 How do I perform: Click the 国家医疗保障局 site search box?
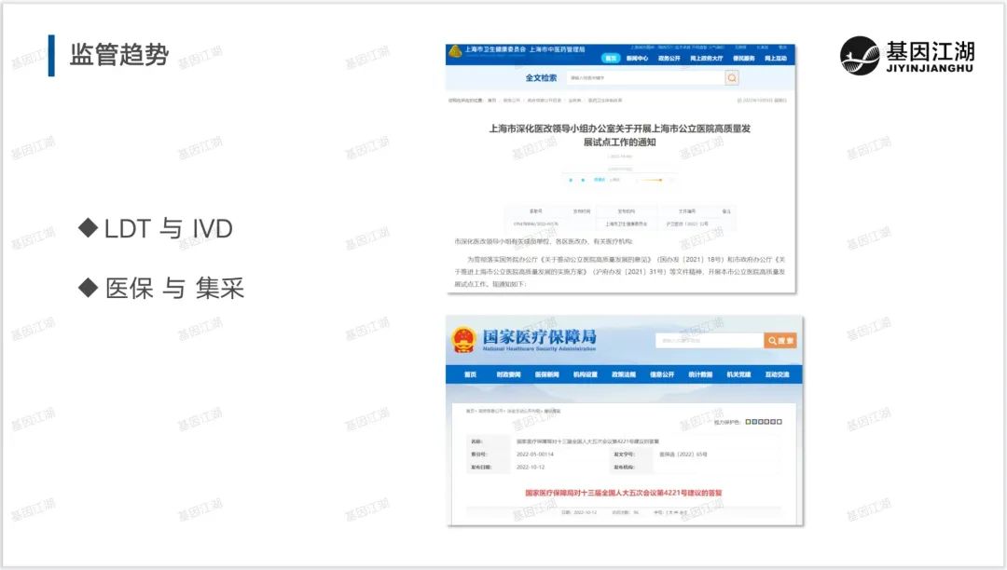[x=708, y=341]
